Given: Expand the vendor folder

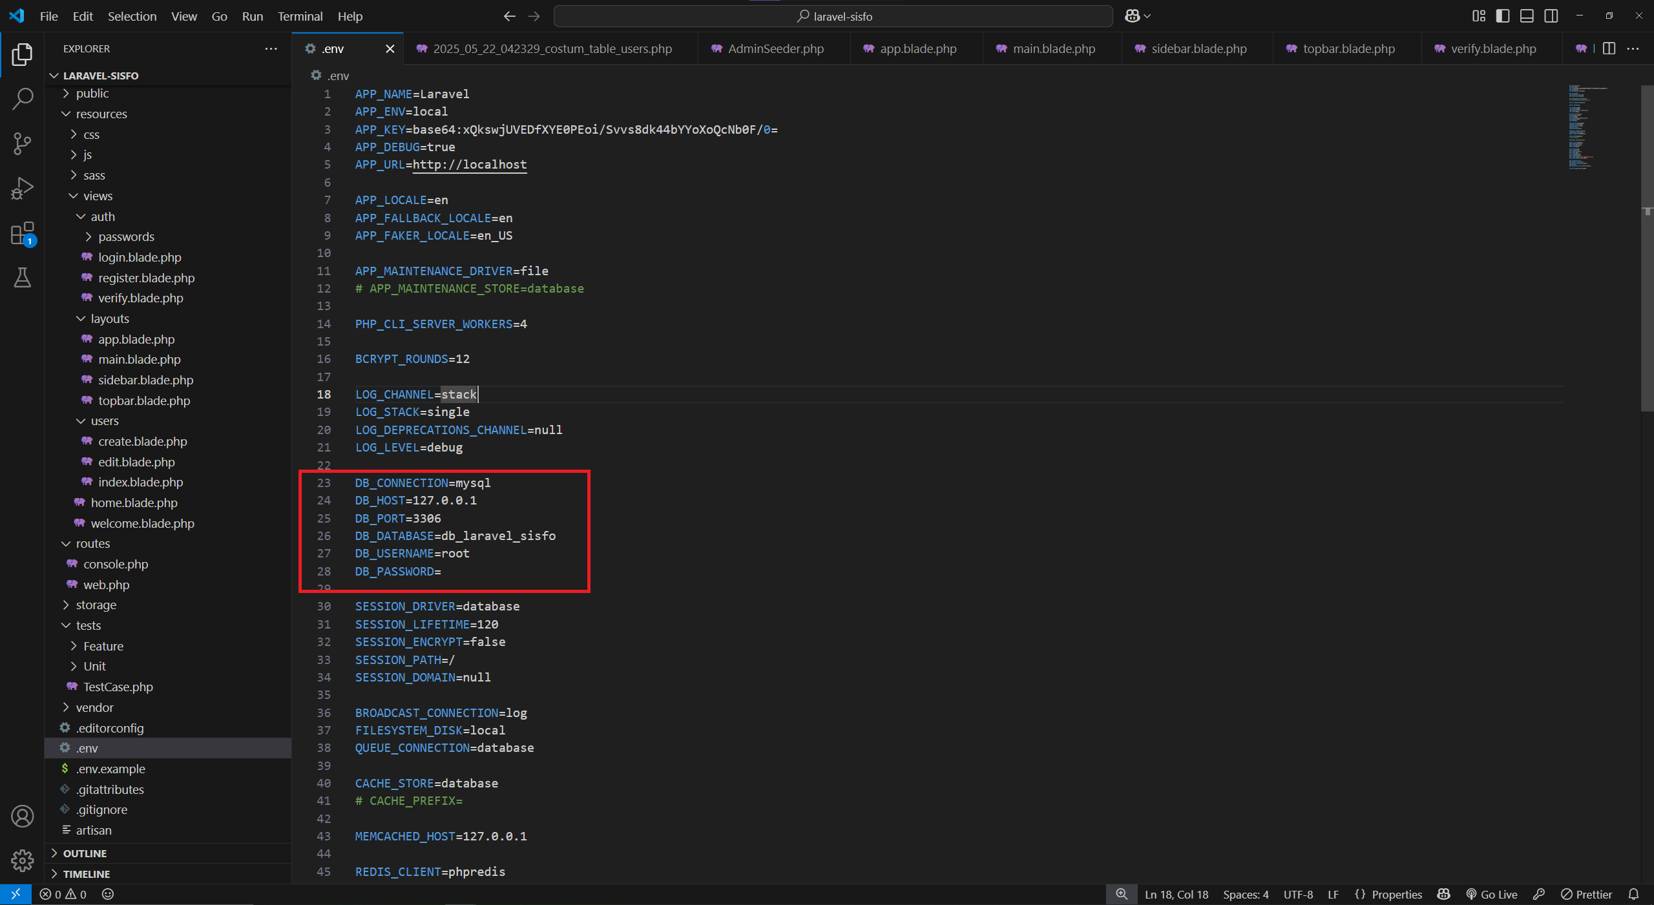Looking at the screenshot, I should [96, 707].
